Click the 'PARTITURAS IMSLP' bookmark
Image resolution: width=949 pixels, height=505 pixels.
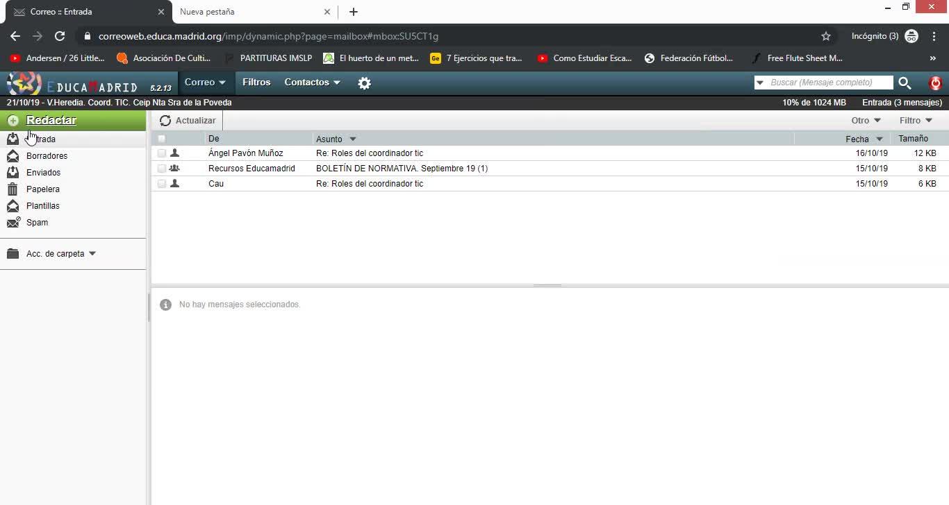pyautogui.click(x=268, y=58)
